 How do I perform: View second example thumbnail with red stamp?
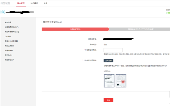click(121, 81)
